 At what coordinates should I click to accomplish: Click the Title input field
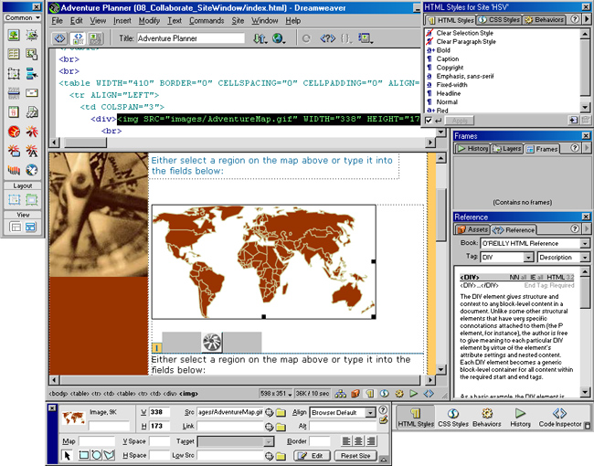point(193,38)
